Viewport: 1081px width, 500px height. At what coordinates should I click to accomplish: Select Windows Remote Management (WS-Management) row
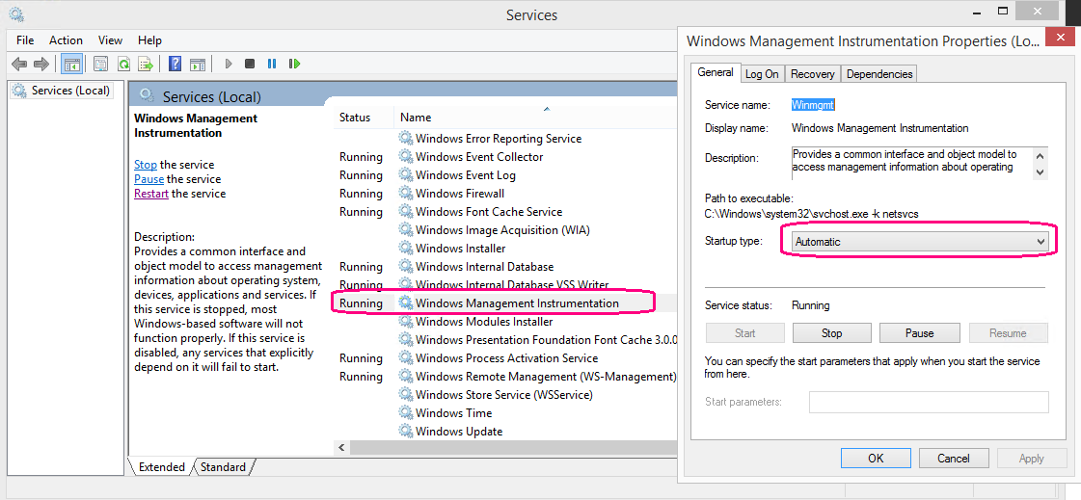(505, 377)
